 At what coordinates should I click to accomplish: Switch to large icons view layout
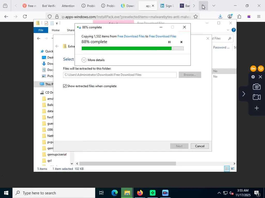[233, 169]
